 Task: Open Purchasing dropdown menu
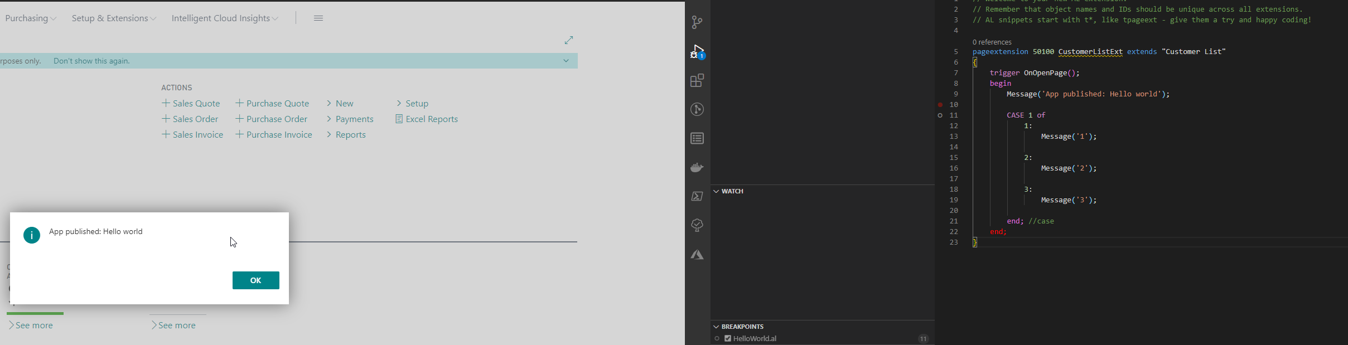[31, 18]
